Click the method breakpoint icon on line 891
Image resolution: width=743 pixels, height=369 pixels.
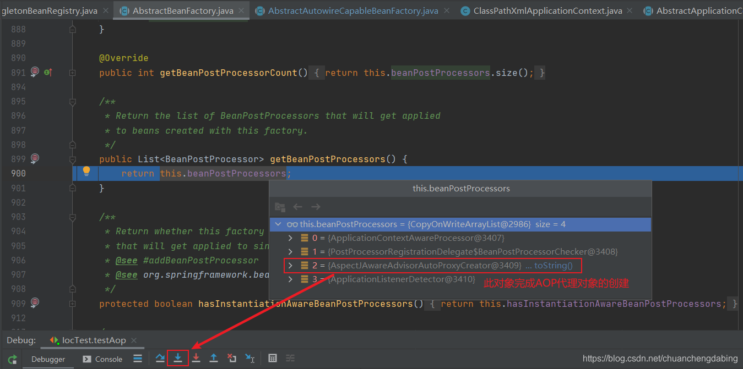(35, 71)
